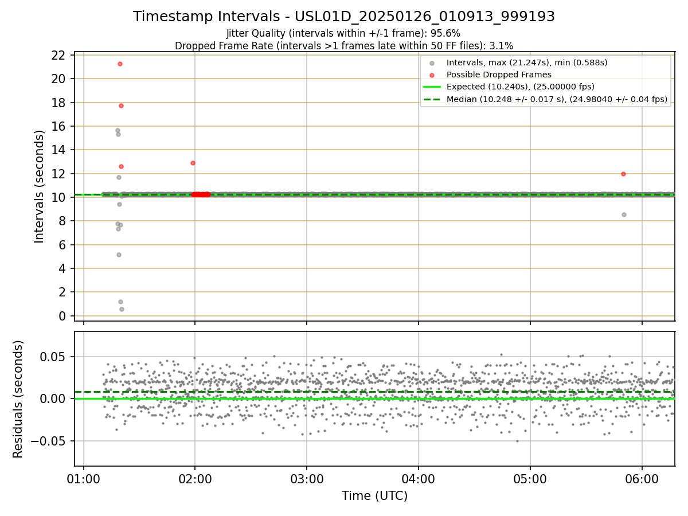Click the '4' tick on the intervals axis
This screenshot has width=688, height=516.
point(61,268)
